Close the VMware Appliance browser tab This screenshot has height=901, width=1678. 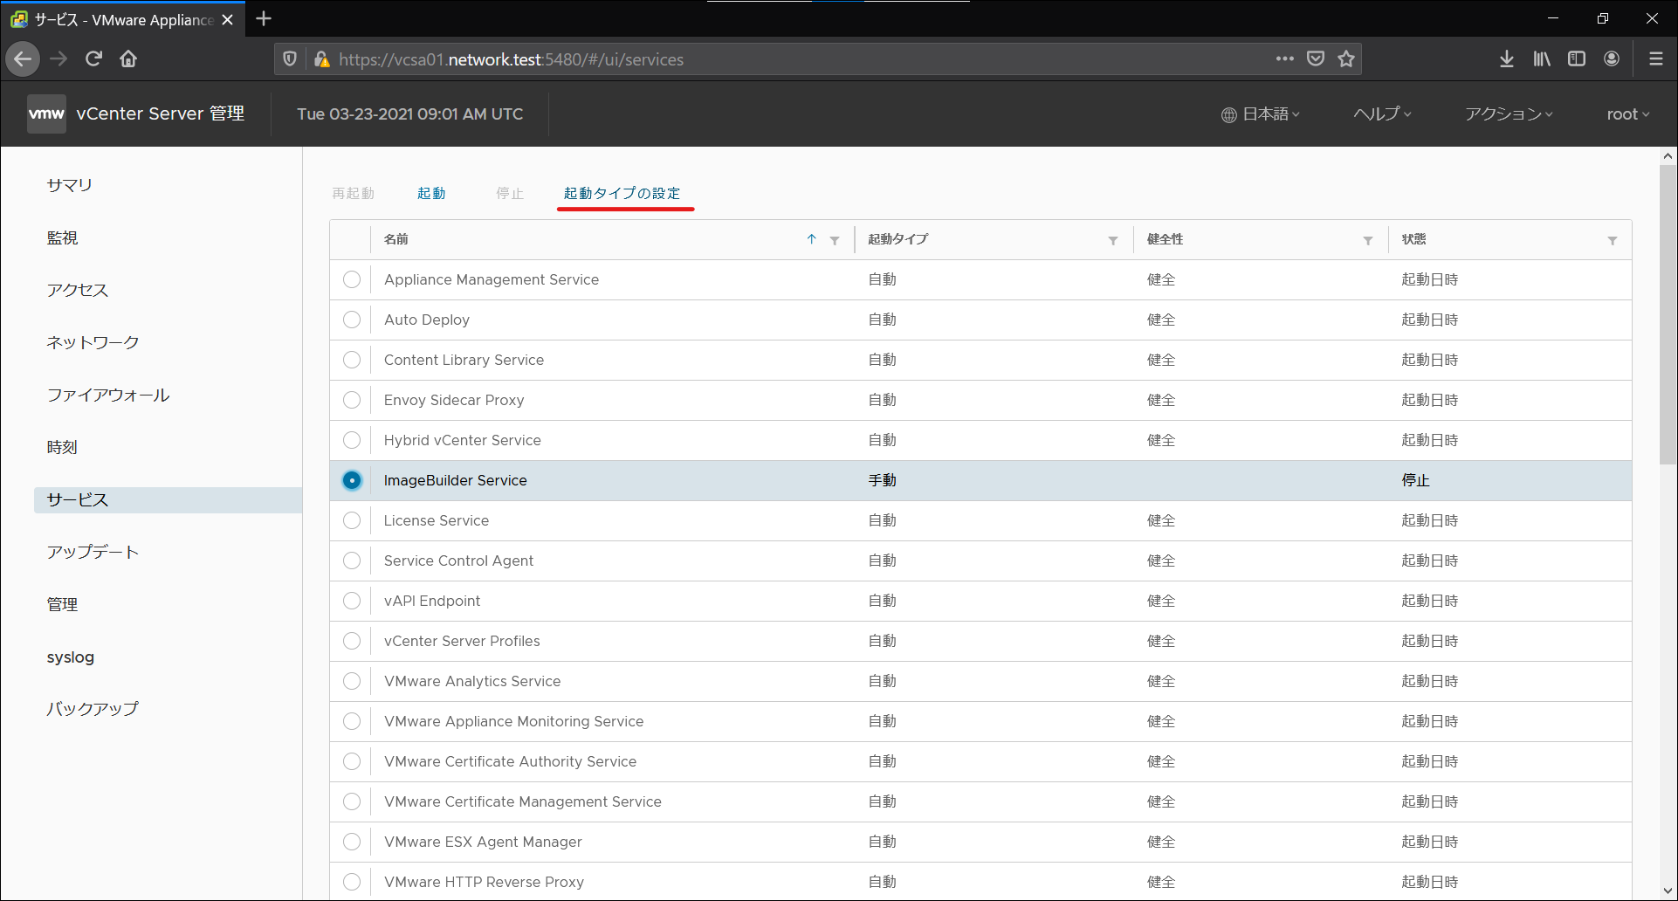[x=228, y=19]
